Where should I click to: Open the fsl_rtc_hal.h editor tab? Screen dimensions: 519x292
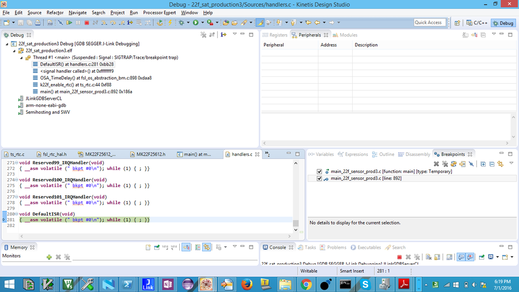coord(51,154)
